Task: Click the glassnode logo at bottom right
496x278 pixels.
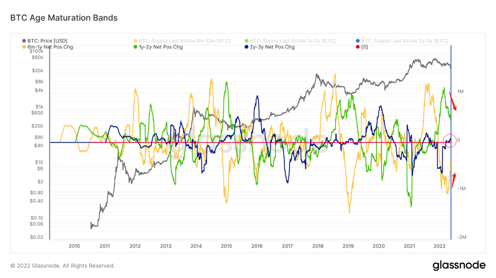Action: [x=459, y=265]
